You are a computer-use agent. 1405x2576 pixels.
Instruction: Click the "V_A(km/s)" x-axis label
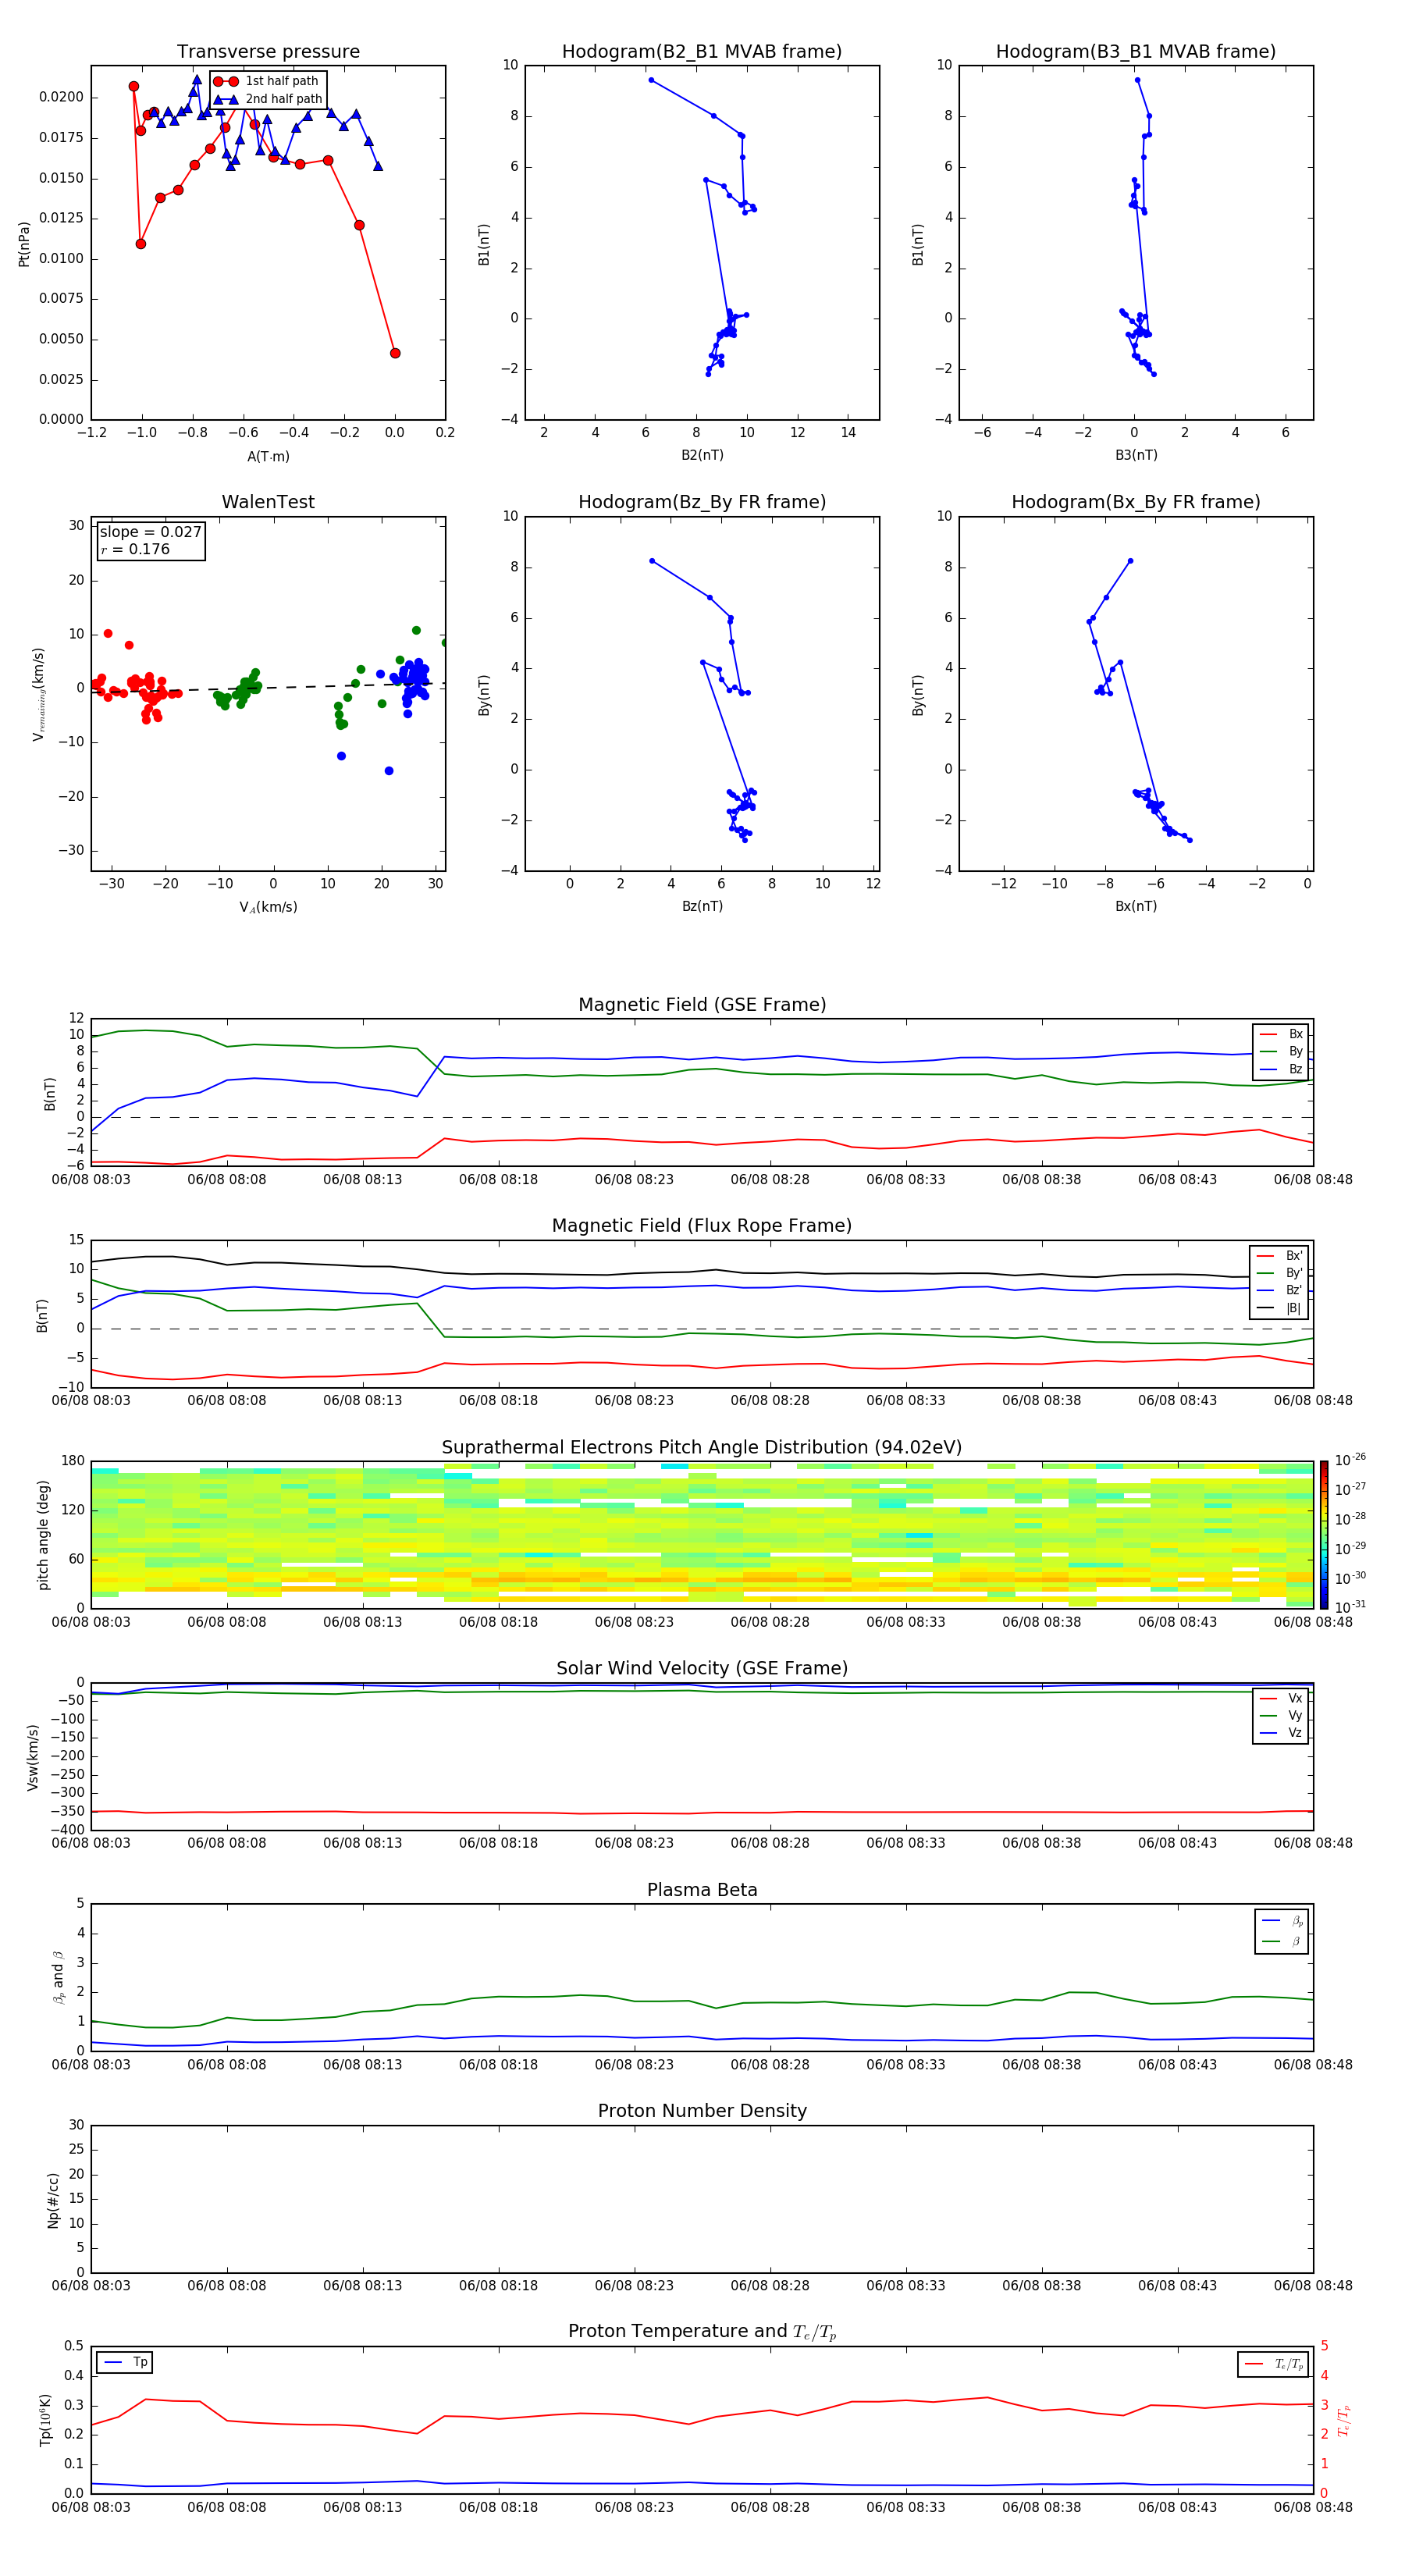tap(268, 908)
